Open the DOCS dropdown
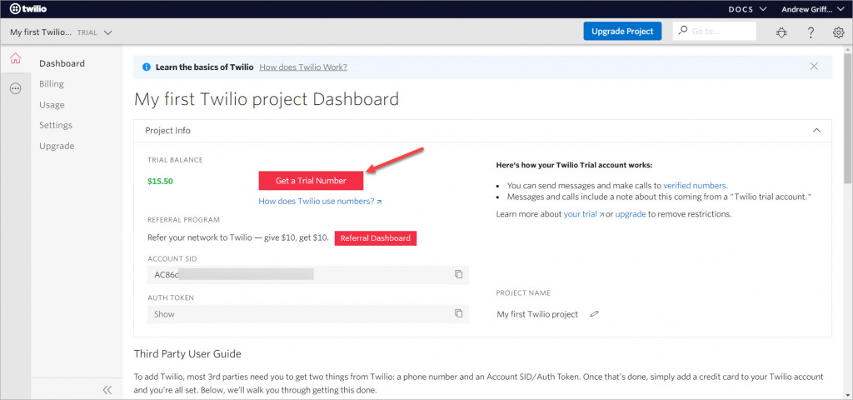 click(747, 9)
